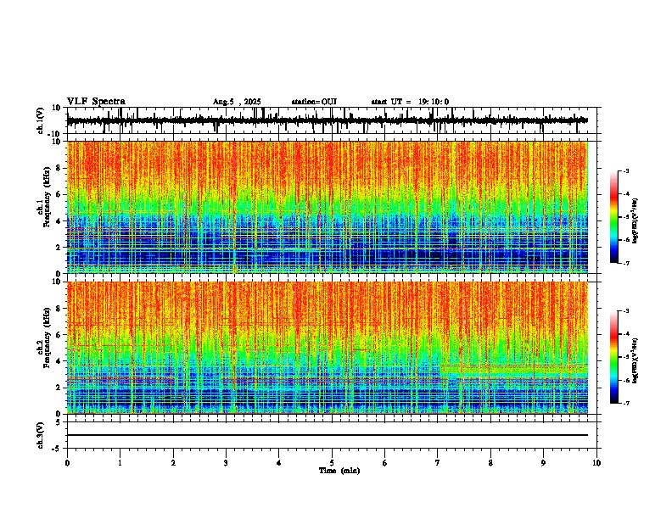The width and height of the screenshot is (672, 519).
Task: Click the "8" kHz tick on ch.1 frequency axis
Action: (59, 168)
